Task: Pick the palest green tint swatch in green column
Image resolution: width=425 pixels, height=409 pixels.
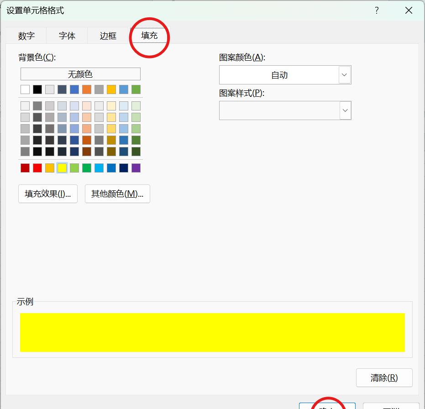Action: [x=136, y=106]
